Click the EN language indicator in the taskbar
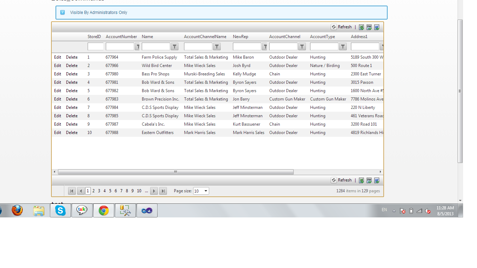477x268 pixels. pyautogui.click(x=384, y=210)
